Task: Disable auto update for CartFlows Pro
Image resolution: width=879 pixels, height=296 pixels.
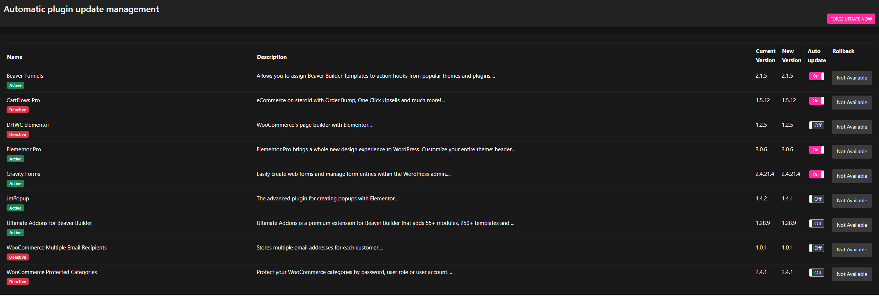Action: click(x=817, y=101)
